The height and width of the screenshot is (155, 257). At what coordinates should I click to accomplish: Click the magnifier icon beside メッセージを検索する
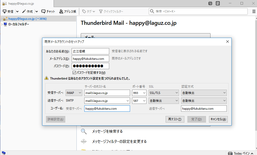pos(84,131)
